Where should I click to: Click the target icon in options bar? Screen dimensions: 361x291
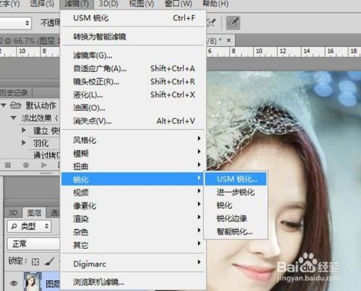233,23
